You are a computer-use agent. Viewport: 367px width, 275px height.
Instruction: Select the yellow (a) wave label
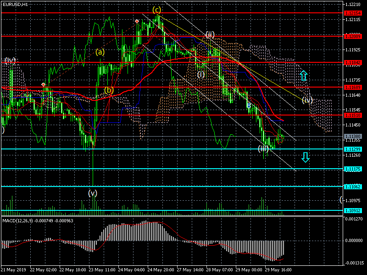(x=100, y=52)
